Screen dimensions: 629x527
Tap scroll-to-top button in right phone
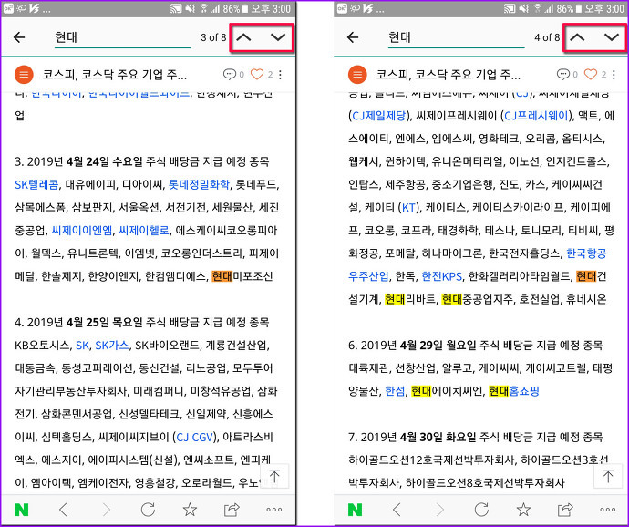pyautogui.click(x=608, y=477)
